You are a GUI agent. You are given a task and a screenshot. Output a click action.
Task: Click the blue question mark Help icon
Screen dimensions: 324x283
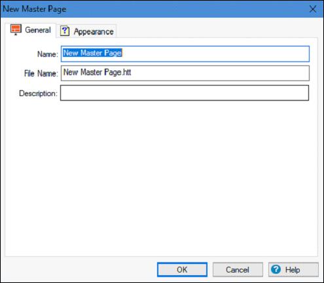(276, 269)
